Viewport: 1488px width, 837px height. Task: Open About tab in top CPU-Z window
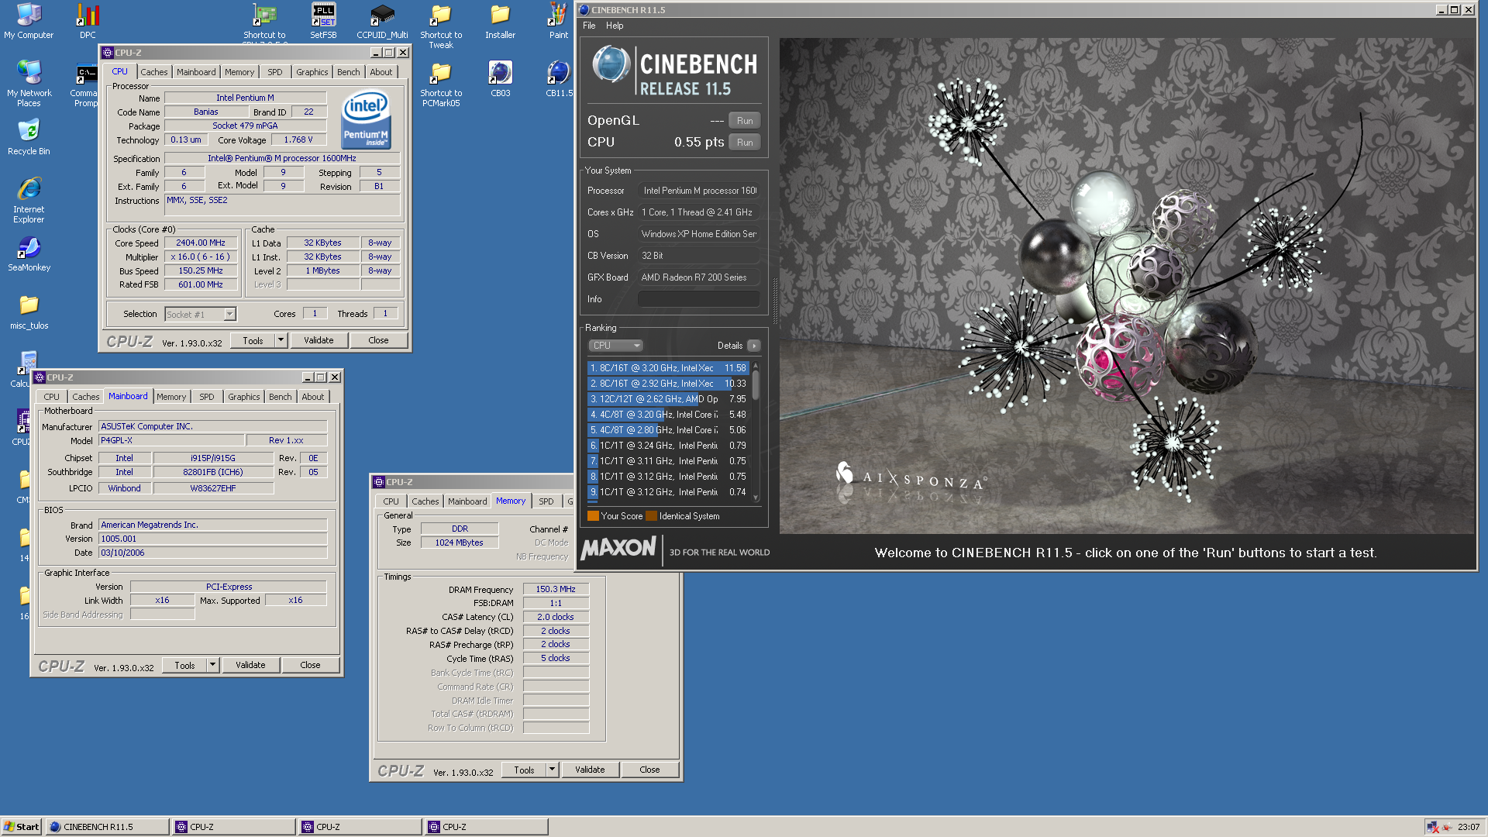tap(381, 72)
